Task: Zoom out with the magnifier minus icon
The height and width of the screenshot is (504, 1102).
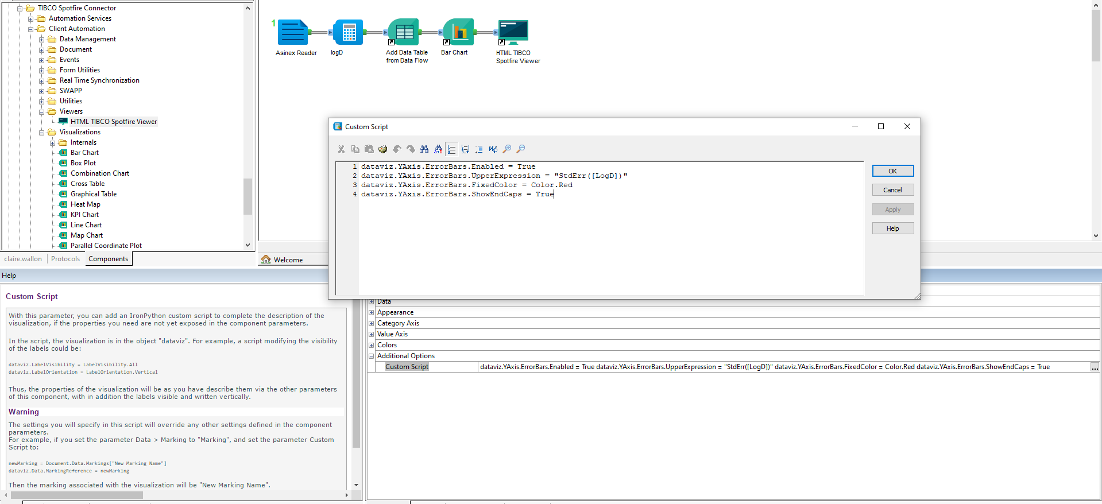Action: pos(521,149)
